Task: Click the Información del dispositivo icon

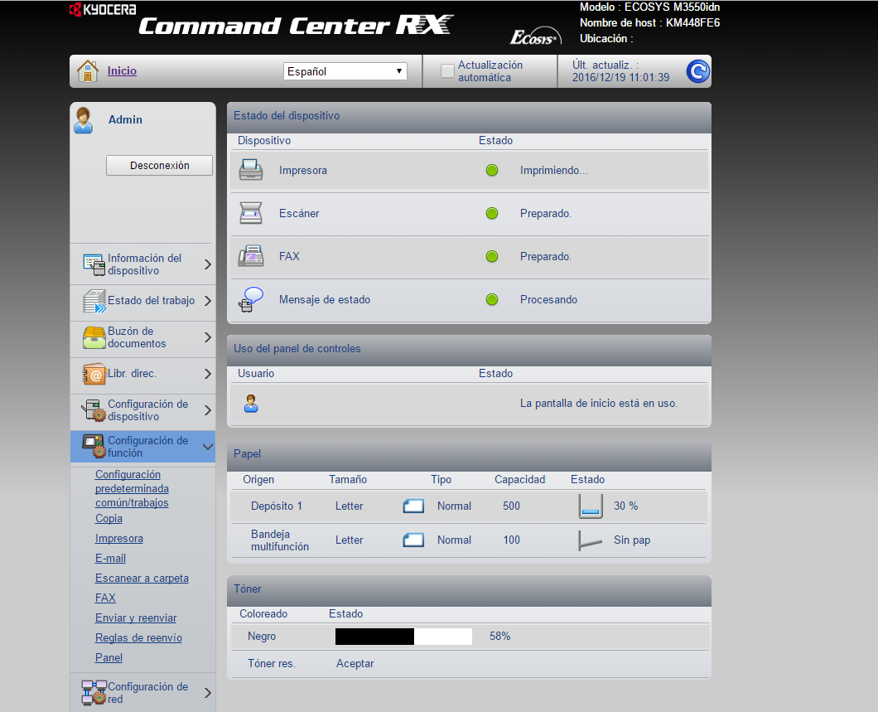Action: (x=94, y=264)
